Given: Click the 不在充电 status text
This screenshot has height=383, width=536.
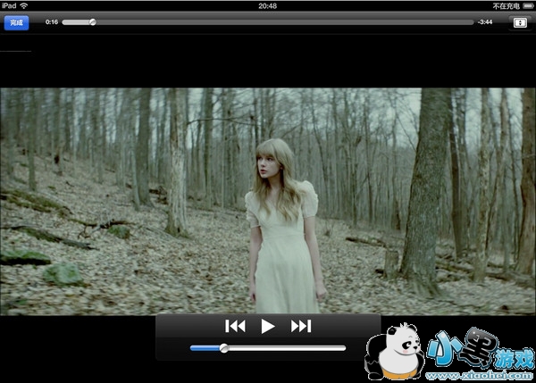Looking at the screenshot, I should pos(506,6).
